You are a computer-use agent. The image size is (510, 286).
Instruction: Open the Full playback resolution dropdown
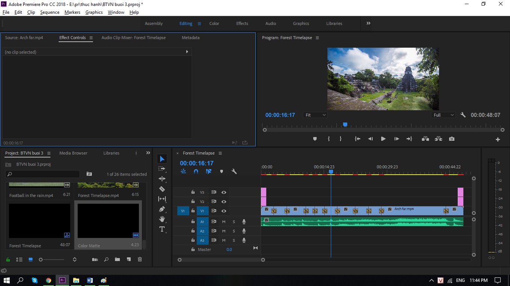(x=443, y=115)
